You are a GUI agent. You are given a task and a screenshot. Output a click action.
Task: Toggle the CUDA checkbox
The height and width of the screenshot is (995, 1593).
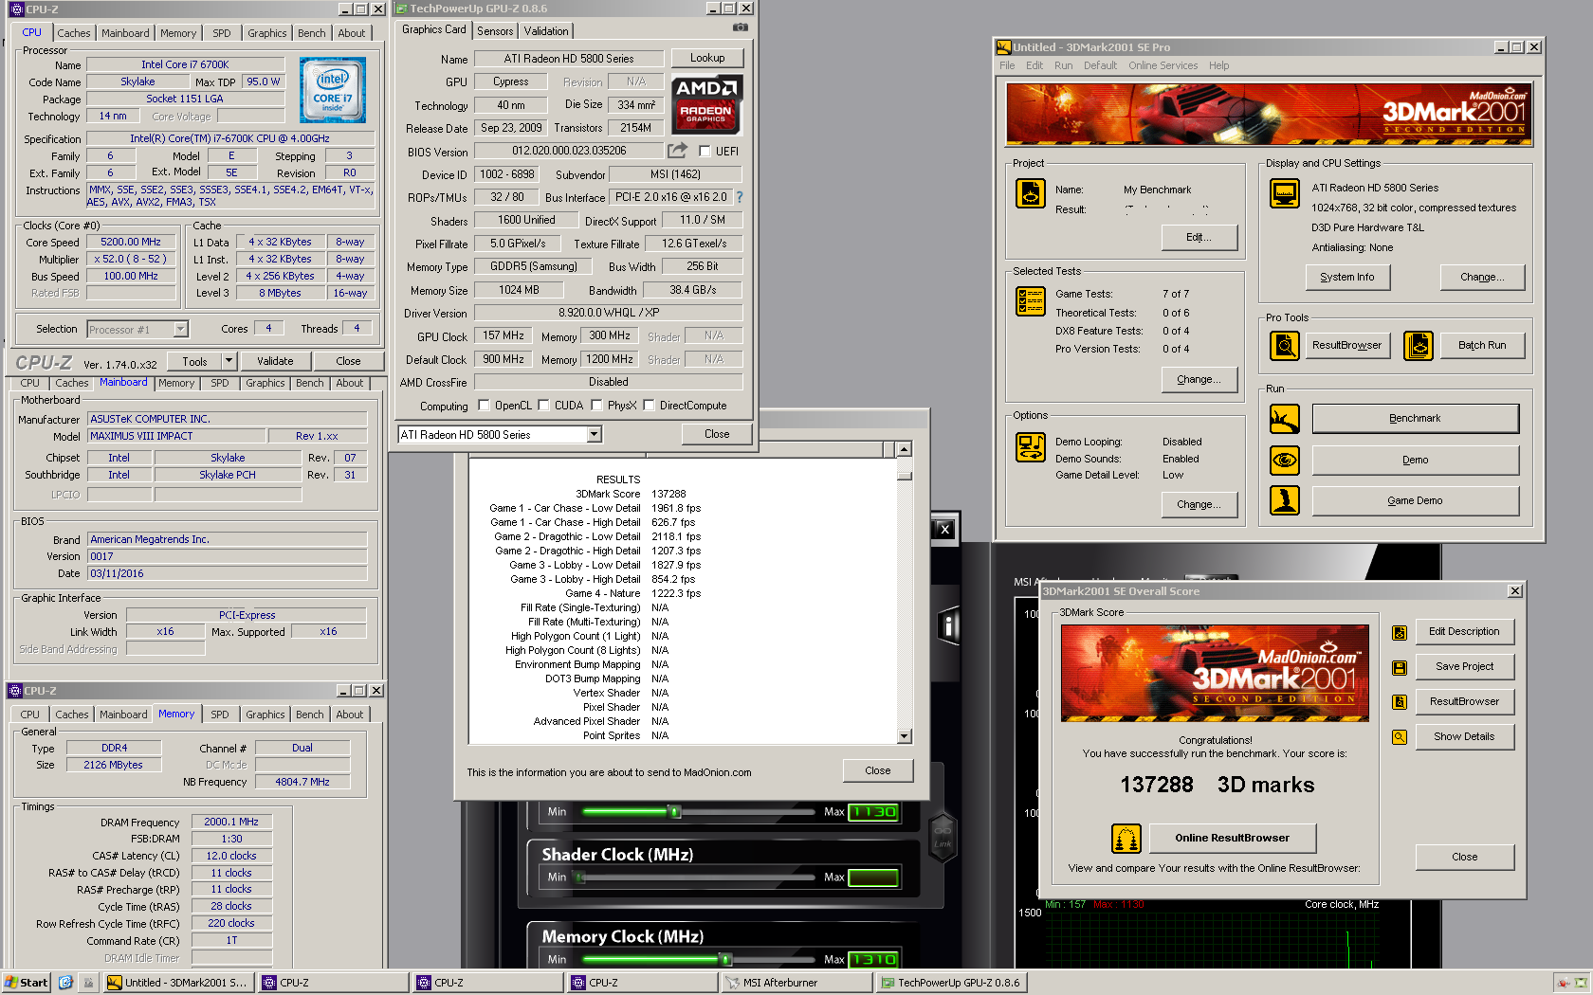543,405
